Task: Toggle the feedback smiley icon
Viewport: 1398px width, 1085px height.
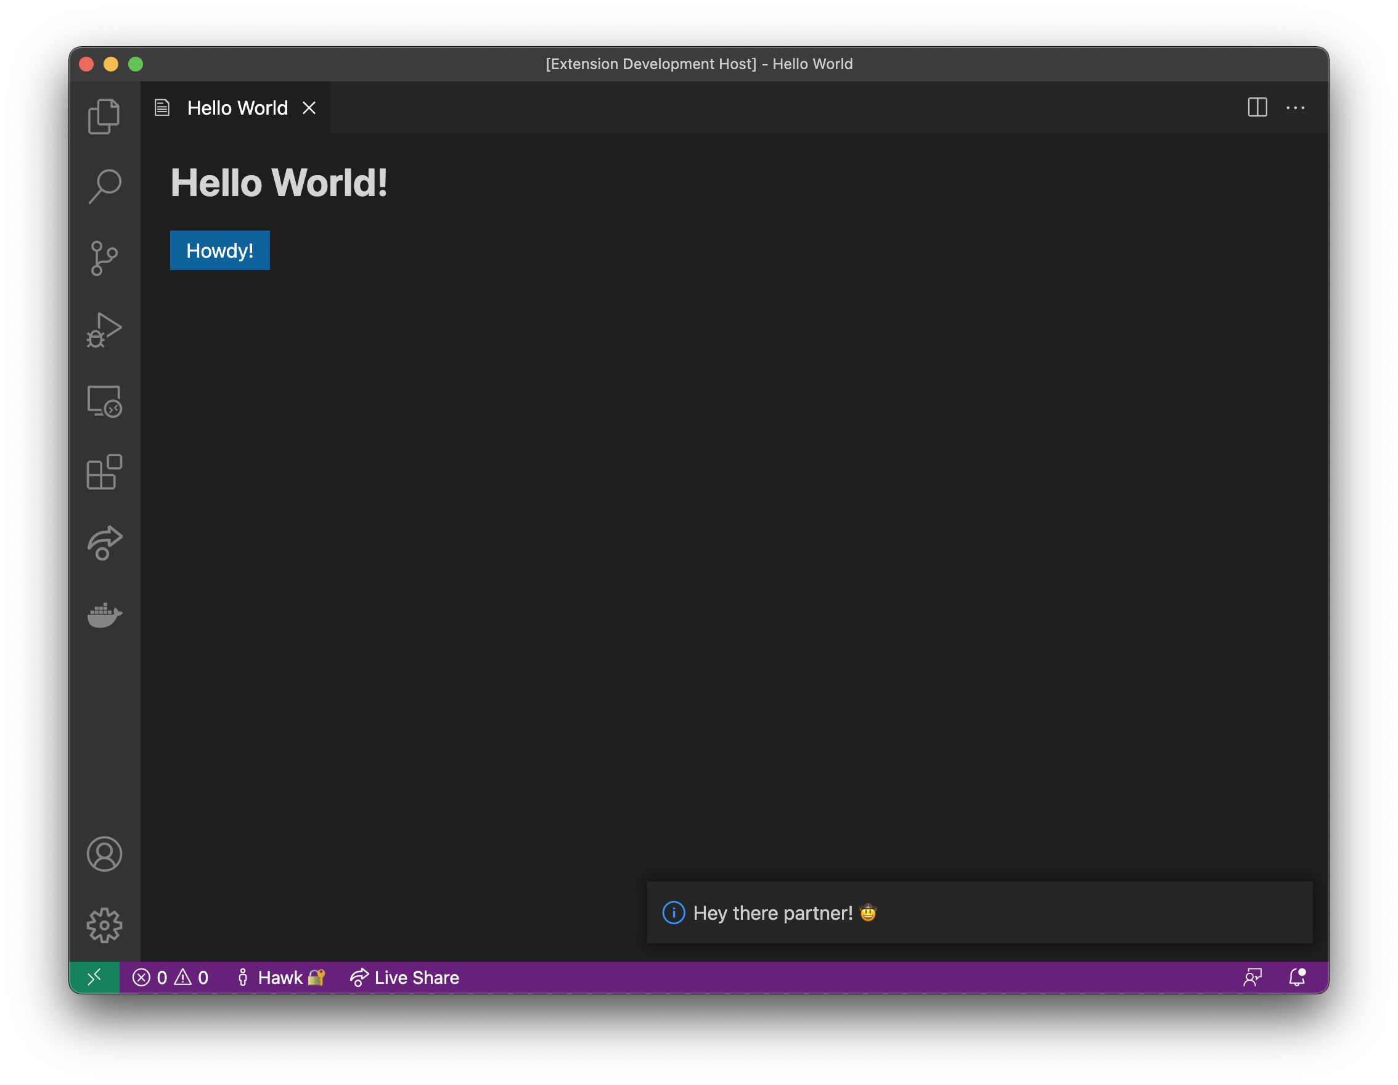Action: pyautogui.click(x=1254, y=977)
